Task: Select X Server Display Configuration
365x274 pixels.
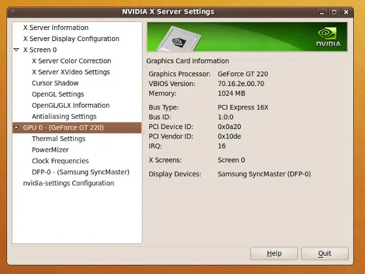Action: coord(71,38)
